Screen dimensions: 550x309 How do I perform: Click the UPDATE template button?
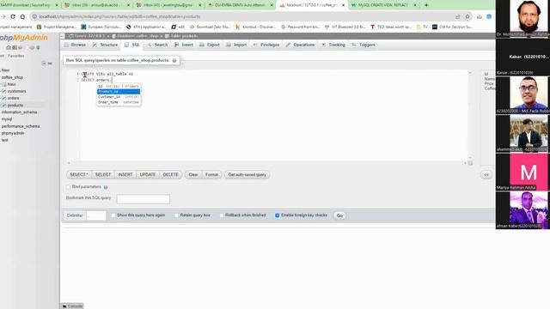148,174
